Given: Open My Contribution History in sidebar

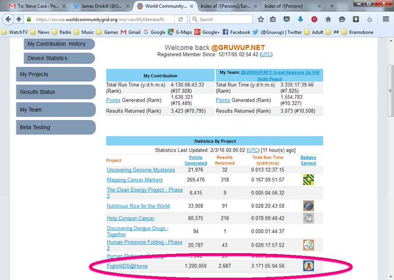Looking at the screenshot, I should tap(59, 44).
